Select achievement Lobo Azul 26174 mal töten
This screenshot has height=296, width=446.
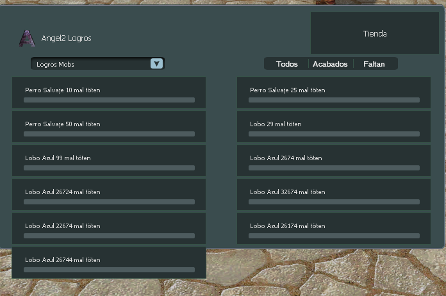pyautogui.click(x=334, y=228)
